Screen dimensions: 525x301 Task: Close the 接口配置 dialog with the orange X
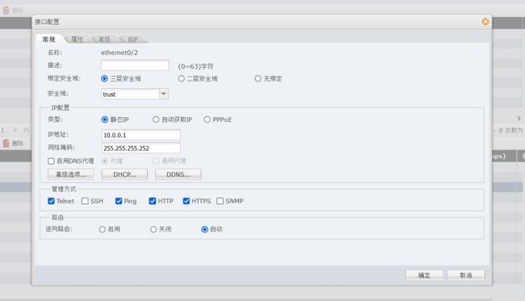(x=485, y=22)
